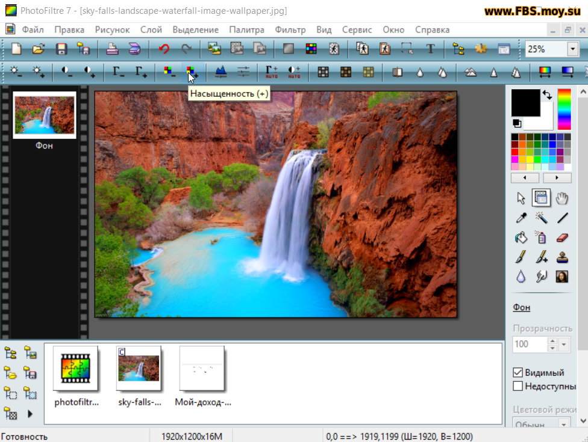
Task: Select the Фон layer thumbnail
Action: 44,115
